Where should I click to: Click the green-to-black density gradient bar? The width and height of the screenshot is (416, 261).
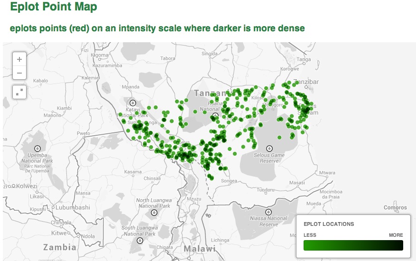click(353, 245)
